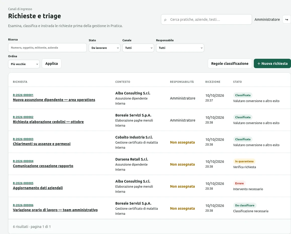Open the Canale dropdown
The image size is (291, 234).
138,48
